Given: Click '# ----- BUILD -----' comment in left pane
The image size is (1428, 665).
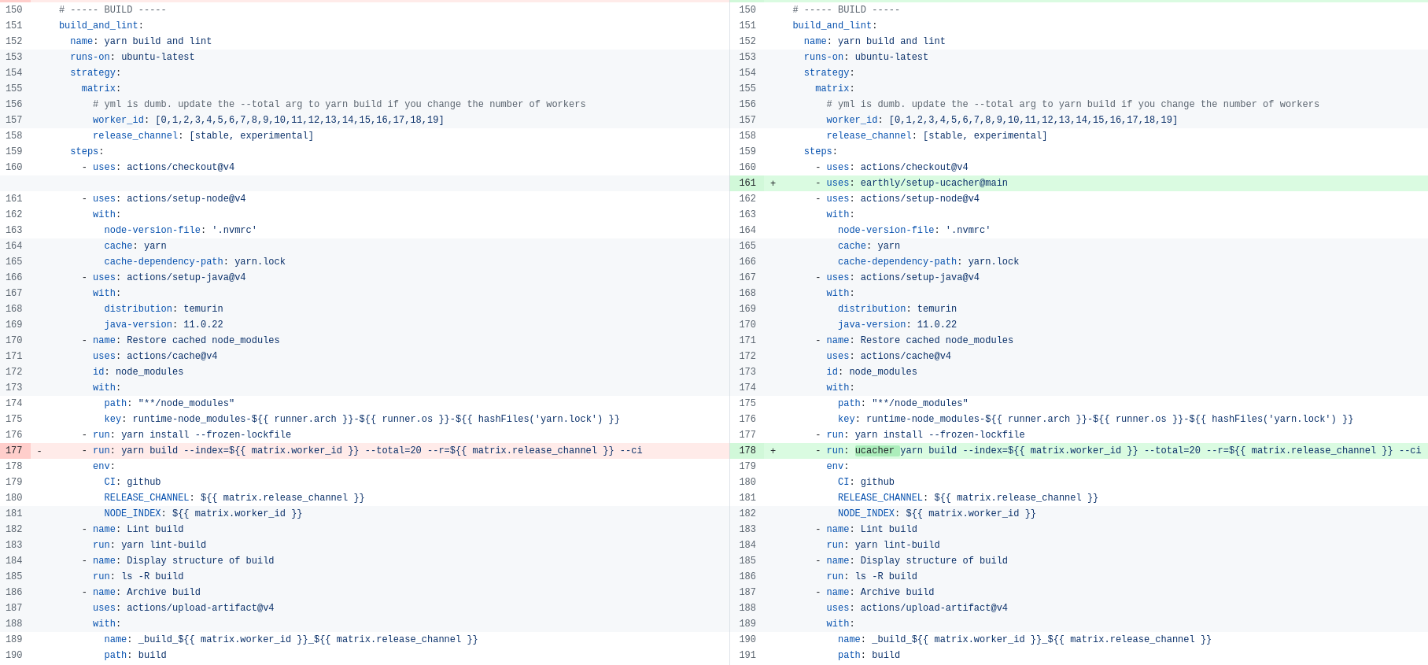Looking at the screenshot, I should (113, 9).
